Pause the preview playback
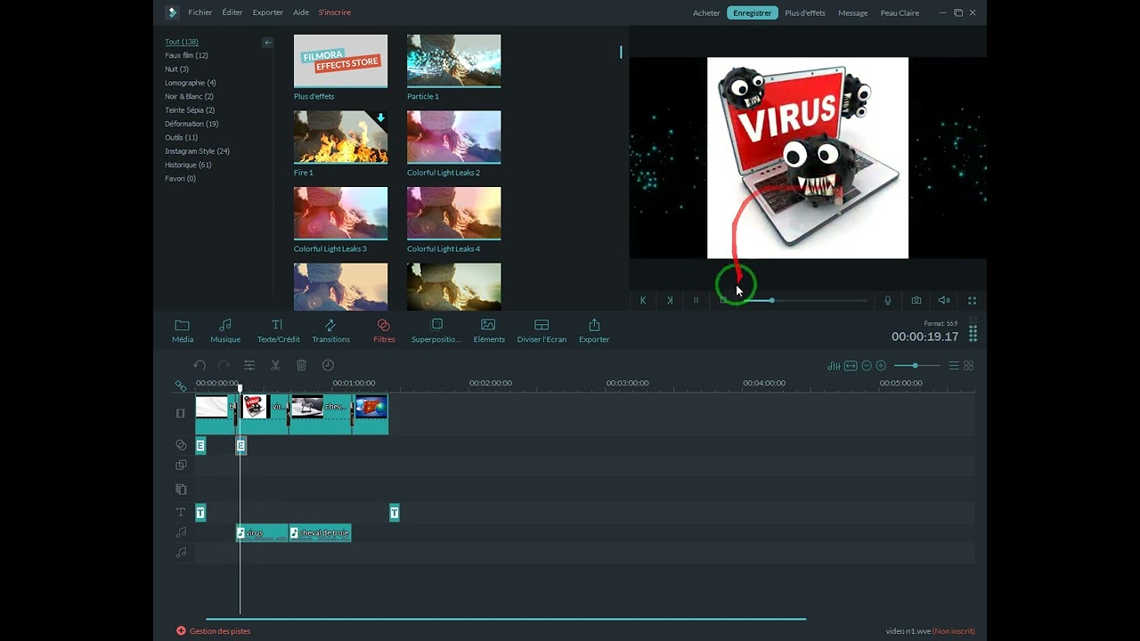The image size is (1140, 641). [x=696, y=301]
